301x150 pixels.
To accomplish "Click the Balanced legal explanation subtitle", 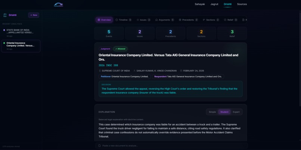I will 121,120.
